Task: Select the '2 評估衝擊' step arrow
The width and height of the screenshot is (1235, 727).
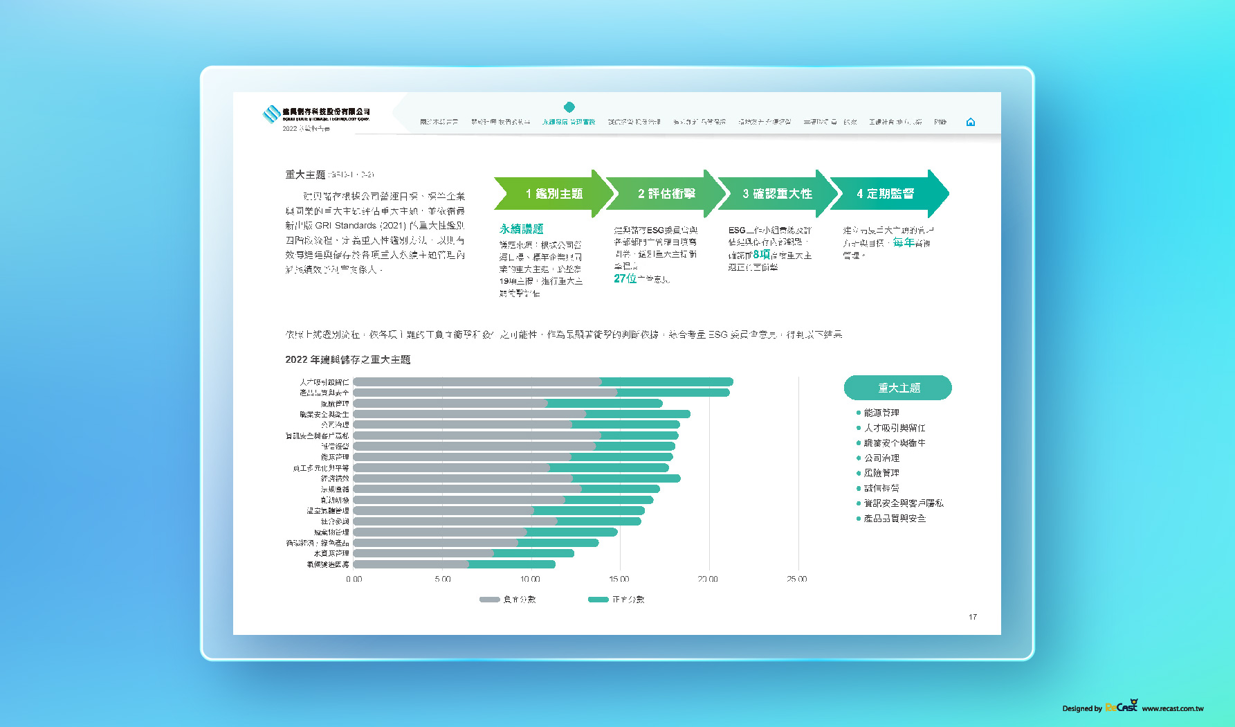Action: pos(666,194)
